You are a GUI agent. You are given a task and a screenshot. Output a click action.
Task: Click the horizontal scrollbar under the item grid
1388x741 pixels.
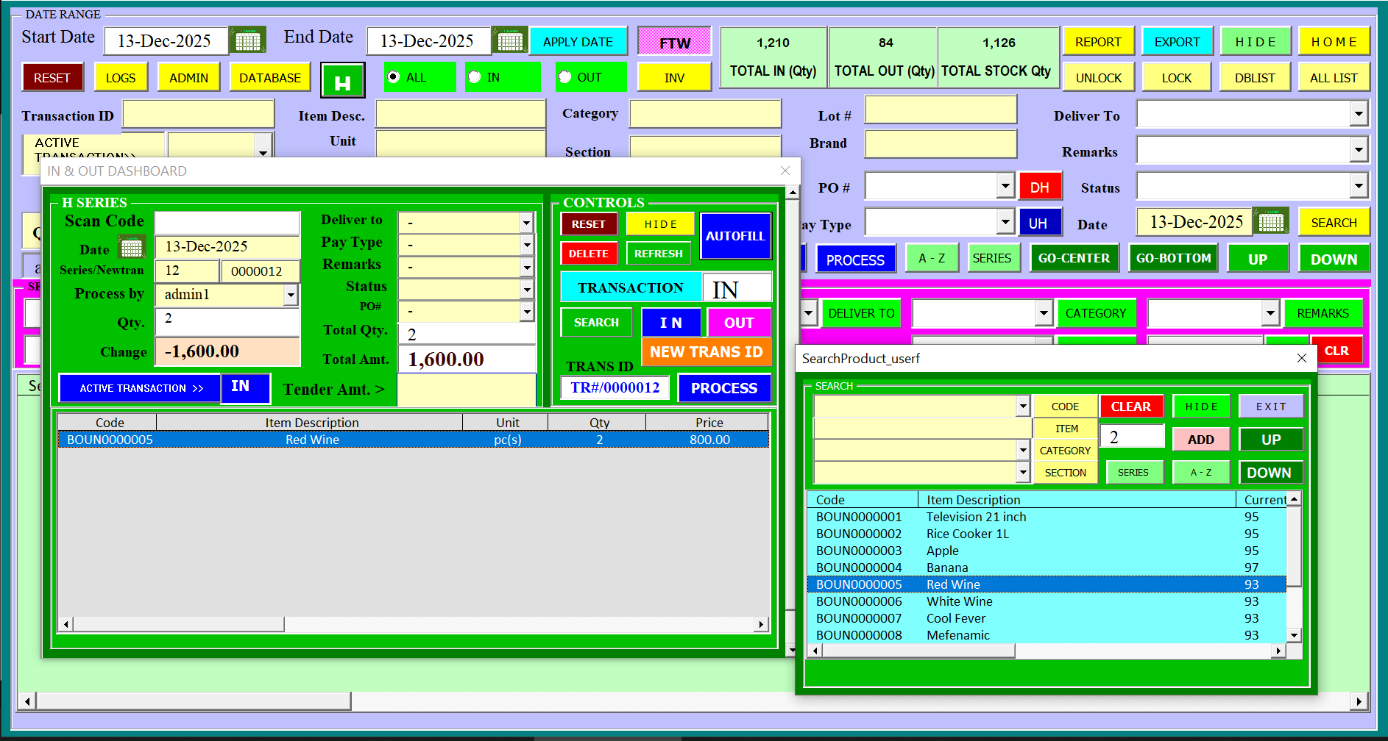click(x=413, y=624)
